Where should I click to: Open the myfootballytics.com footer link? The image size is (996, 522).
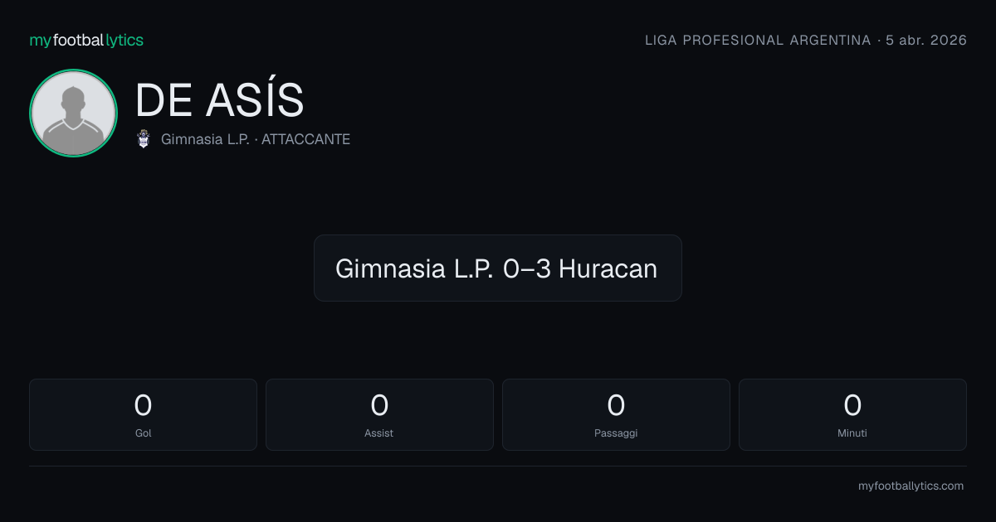coord(911,486)
